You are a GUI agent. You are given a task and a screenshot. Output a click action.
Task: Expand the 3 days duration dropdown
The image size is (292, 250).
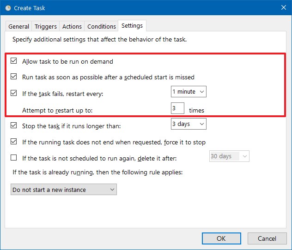(189, 124)
